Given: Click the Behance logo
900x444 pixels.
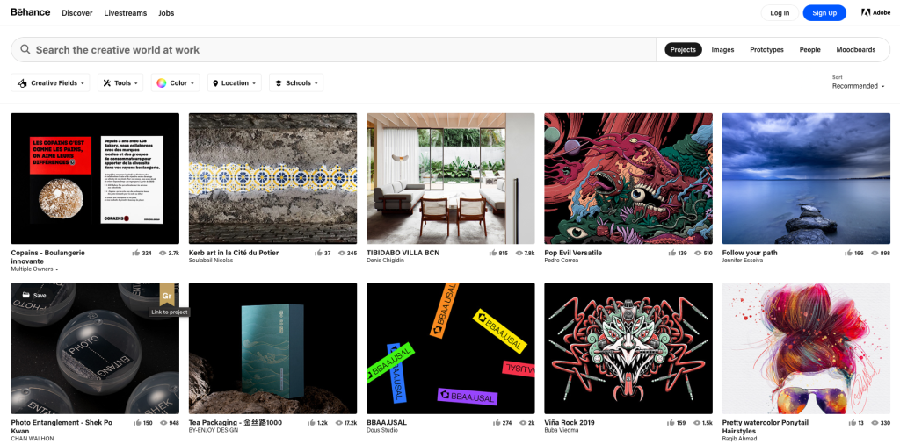Looking at the screenshot, I should [x=30, y=13].
